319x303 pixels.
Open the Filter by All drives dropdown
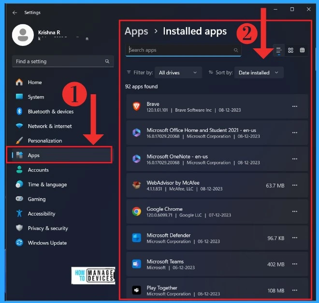[178, 72]
